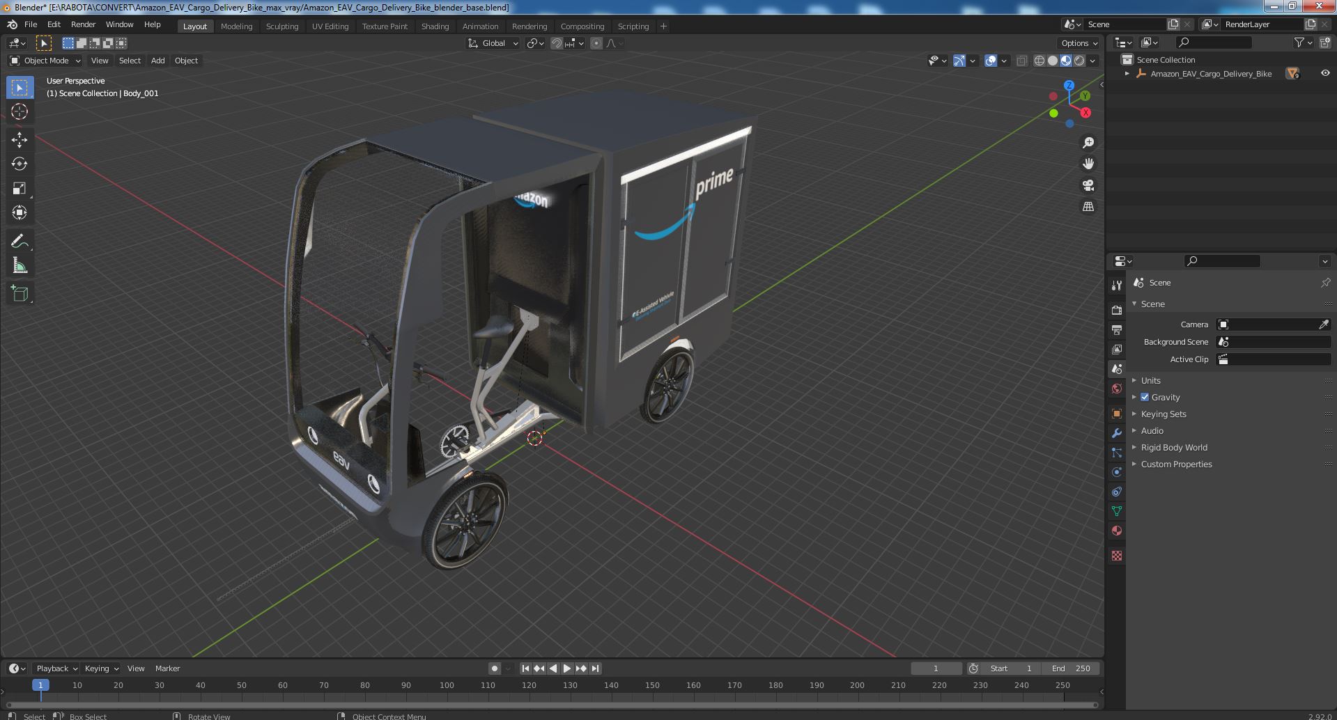1337x720 pixels.
Task: Open the Modifiers properties tab
Action: [x=1117, y=433]
